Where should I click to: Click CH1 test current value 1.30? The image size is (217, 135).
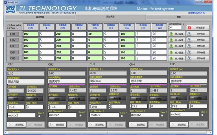click(26, 73)
